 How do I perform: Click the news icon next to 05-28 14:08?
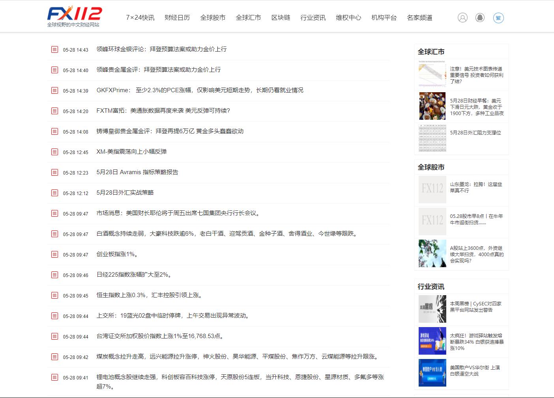pos(54,131)
